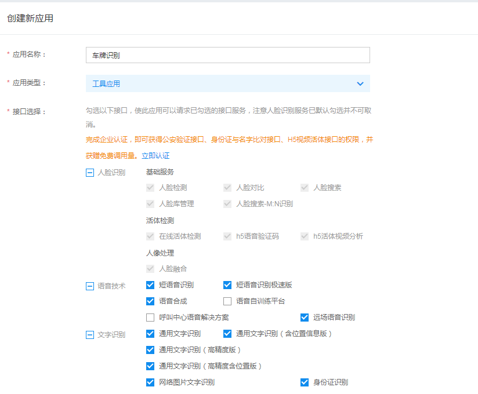Uncheck 通用文字识别（高精度版）checkbox

[150, 350]
